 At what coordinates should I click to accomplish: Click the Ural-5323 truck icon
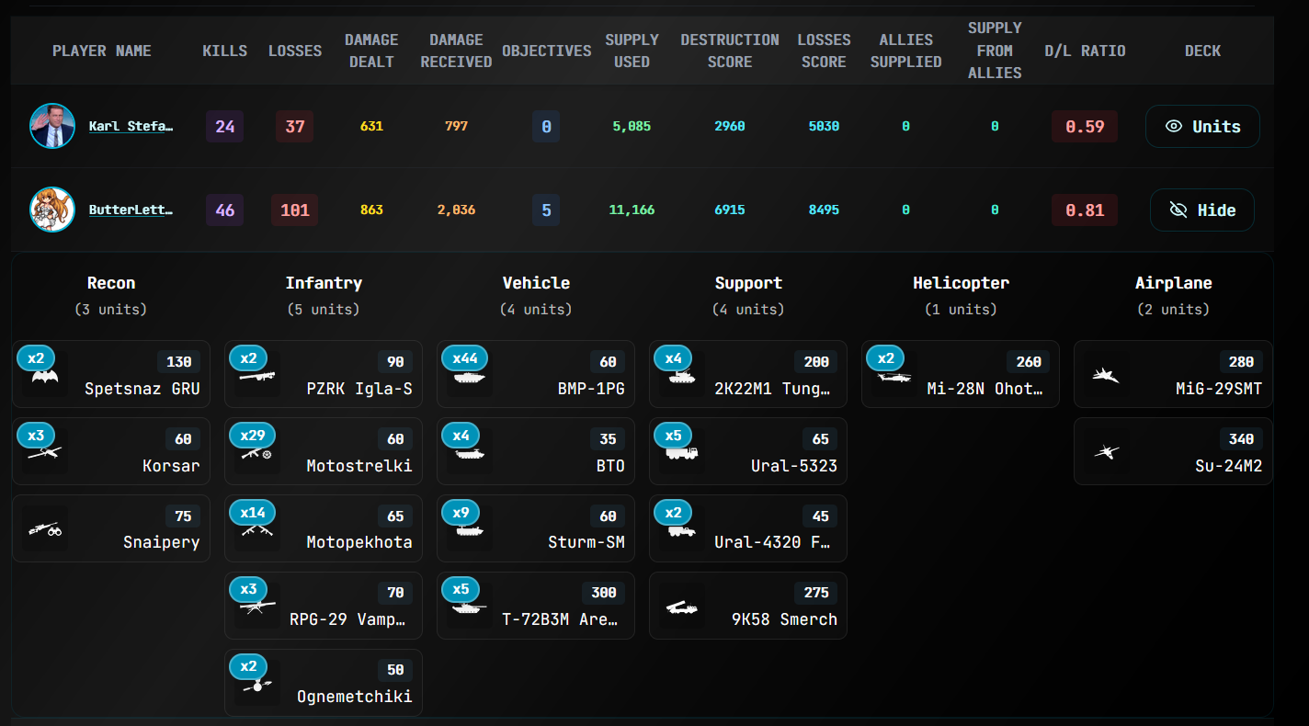pyautogui.click(x=682, y=453)
